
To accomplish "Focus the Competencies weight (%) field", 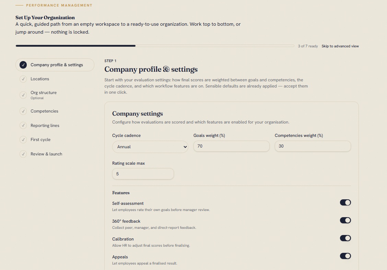I will 313,146.
